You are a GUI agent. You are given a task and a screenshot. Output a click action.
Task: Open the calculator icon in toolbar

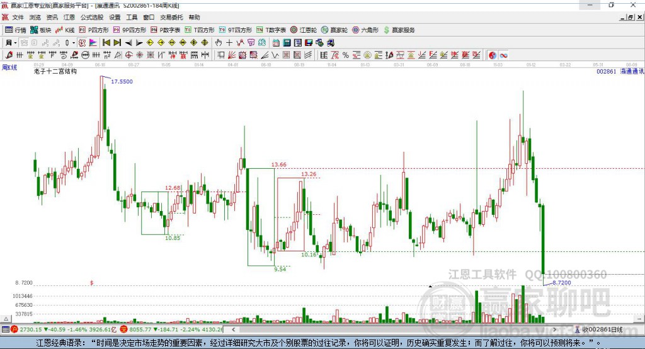point(287,43)
